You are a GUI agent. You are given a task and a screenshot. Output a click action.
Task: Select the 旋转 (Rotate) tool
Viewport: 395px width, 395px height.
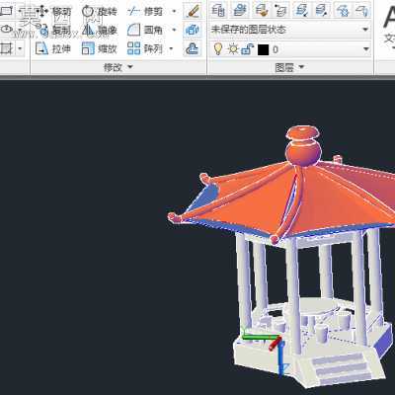point(99,11)
